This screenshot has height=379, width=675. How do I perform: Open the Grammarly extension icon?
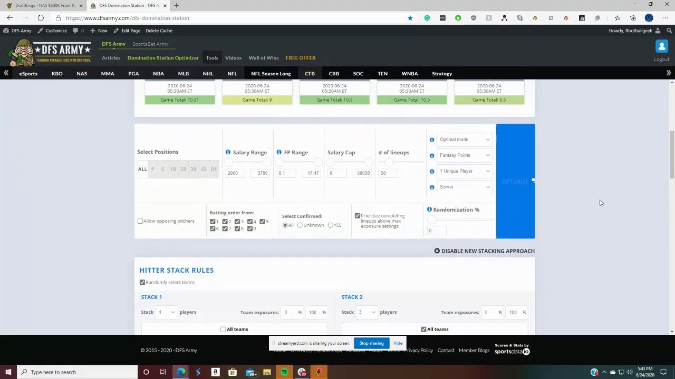coord(427,18)
